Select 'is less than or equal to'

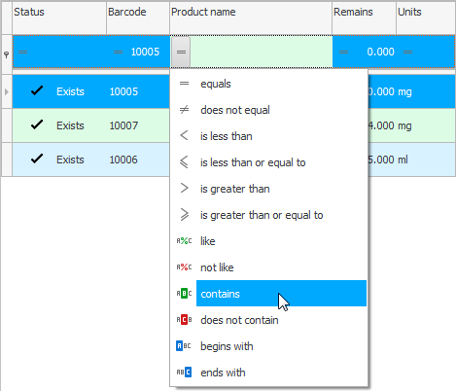tap(268, 162)
